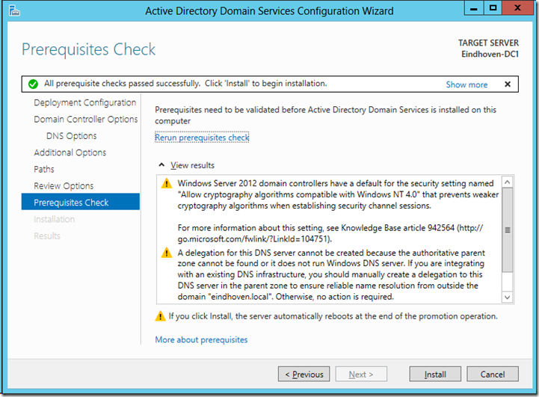Minimize the wizard window
Viewport: 539px width, 397px height.
pos(474,8)
